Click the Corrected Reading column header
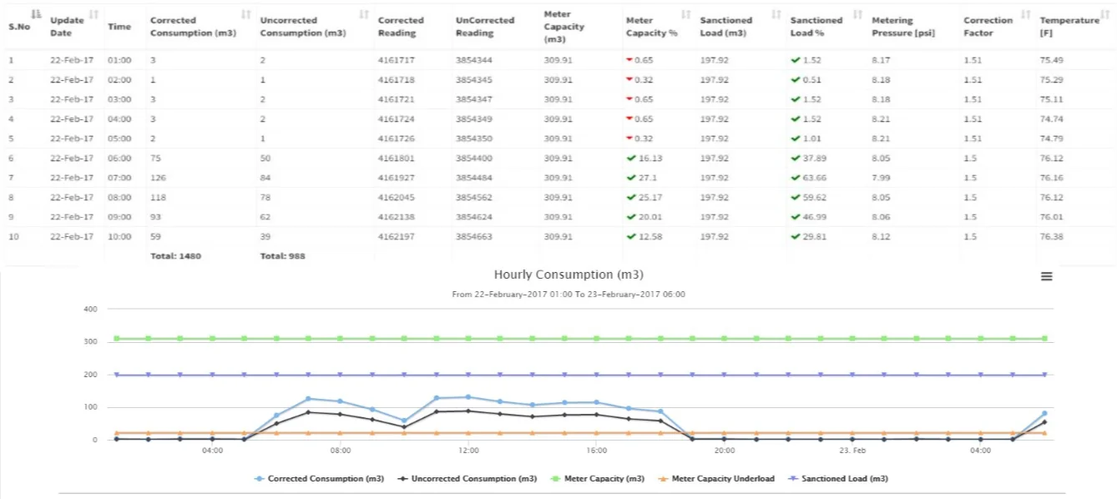Viewport: 1117px width, 499px height. [401, 27]
